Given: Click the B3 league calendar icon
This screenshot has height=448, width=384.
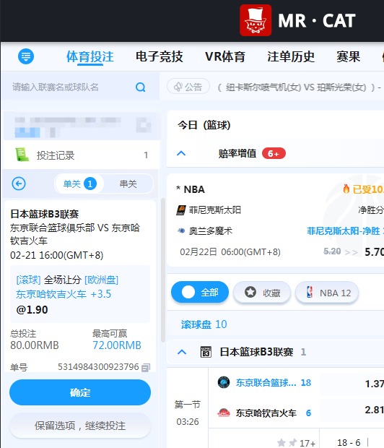Looking at the screenshot, I should 206,352.
